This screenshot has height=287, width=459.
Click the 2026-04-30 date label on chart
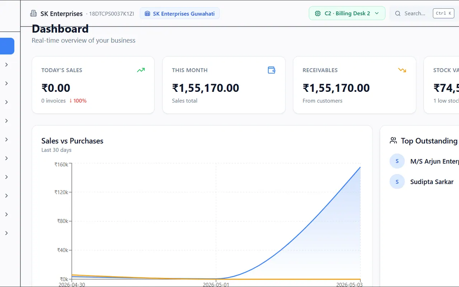click(72, 284)
